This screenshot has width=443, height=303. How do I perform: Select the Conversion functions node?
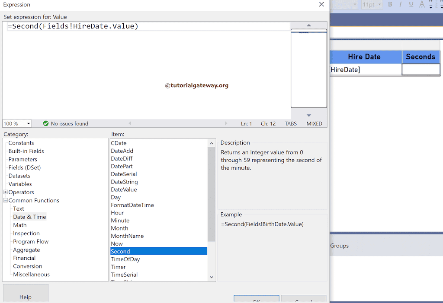click(x=27, y=266)
